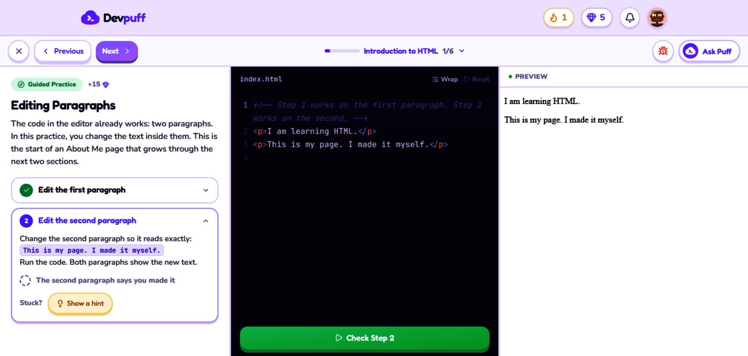
Task: Open the user avatar menu
Action: [657, 17]
